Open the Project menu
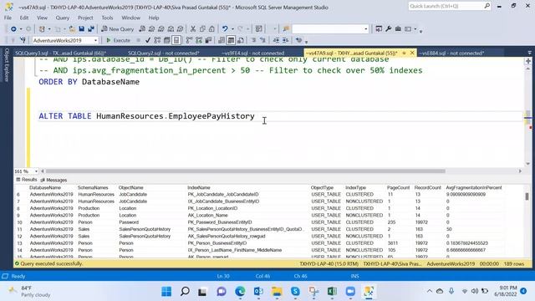 [85, 18]
